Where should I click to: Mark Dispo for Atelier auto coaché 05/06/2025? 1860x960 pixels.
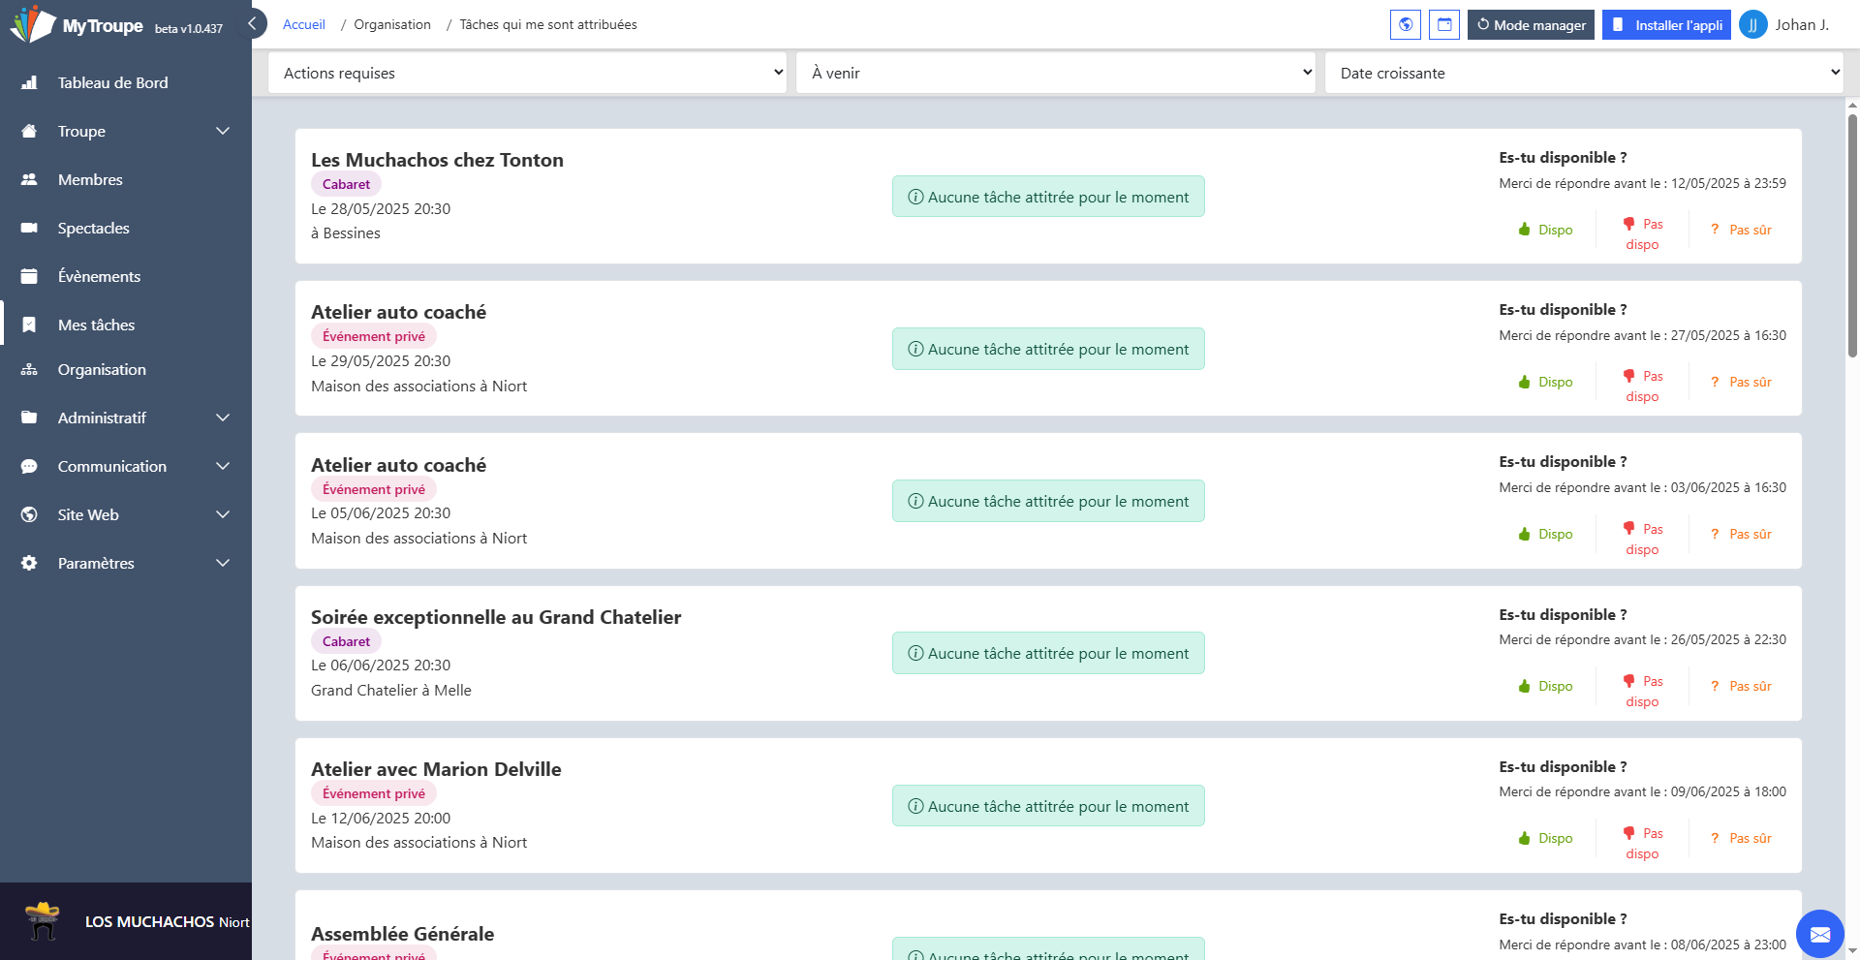click(1546, 534)
